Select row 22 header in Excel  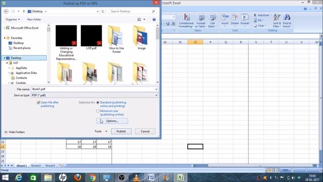click(3, 147)
